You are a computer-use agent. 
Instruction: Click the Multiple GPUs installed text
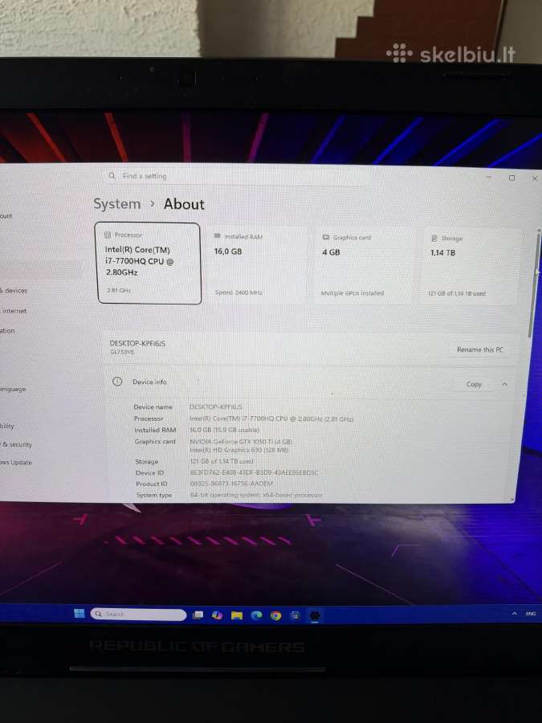point(353,292)
